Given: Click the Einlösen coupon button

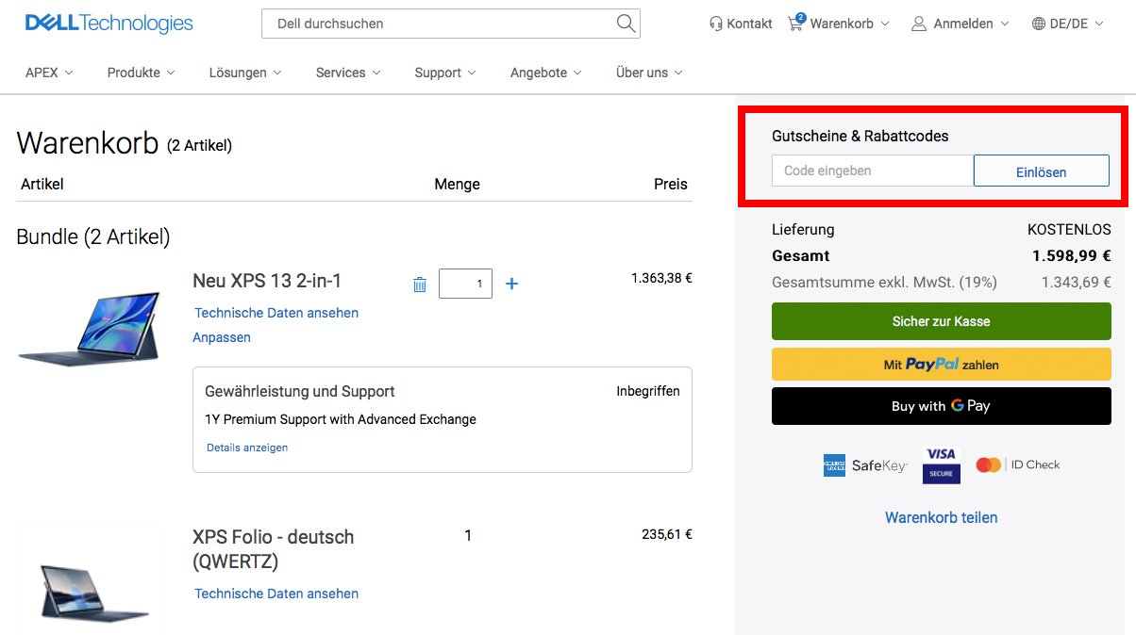Looking at the screenshot, I should pos(1041,171).
